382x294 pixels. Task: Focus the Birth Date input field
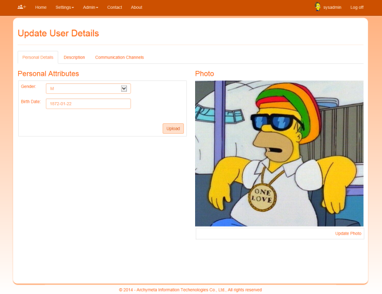[88, 104]
